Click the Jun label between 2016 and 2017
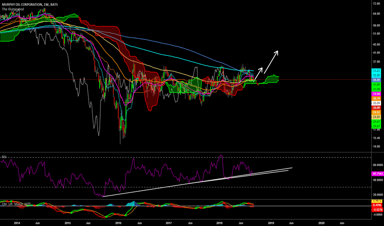 (x=139, y=223)
